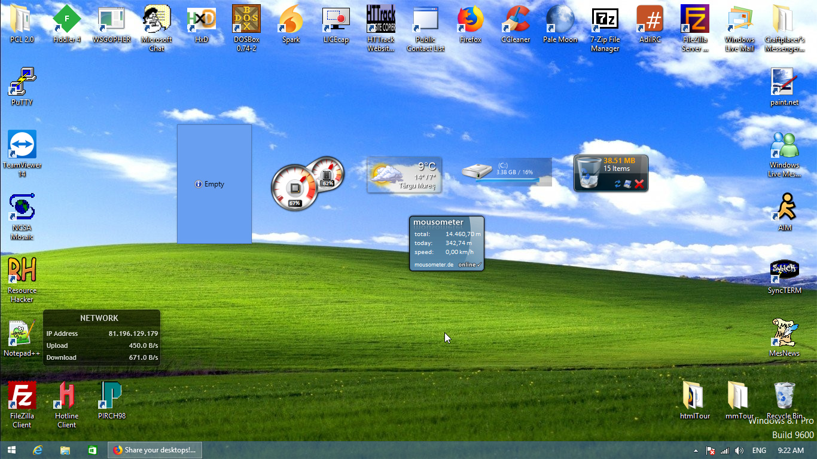817x459 pixels.
Task: Click the large CPU meter gauge
Action: (294, 188)
